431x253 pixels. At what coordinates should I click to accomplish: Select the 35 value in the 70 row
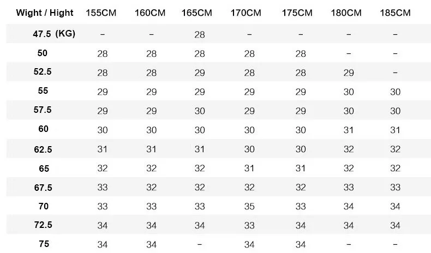249,207
